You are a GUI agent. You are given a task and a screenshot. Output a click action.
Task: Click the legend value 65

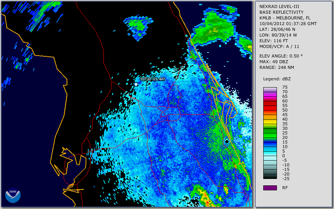point(285,96)
